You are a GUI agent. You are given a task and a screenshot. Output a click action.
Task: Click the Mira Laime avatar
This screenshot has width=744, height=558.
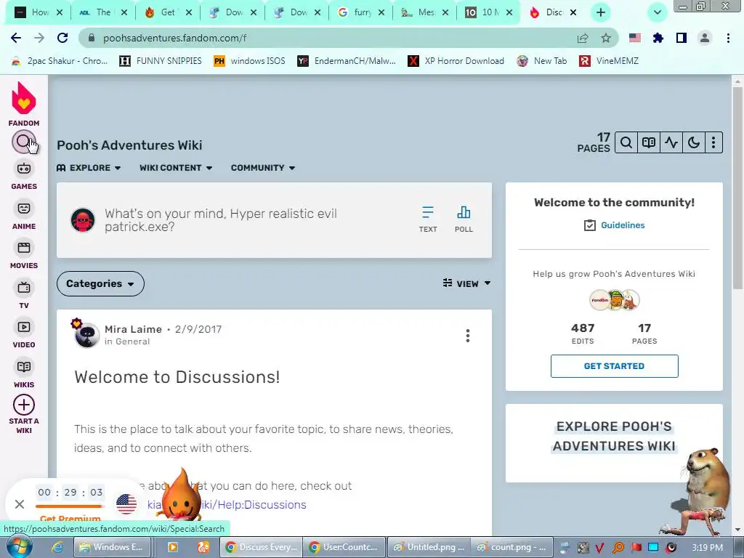87,335
